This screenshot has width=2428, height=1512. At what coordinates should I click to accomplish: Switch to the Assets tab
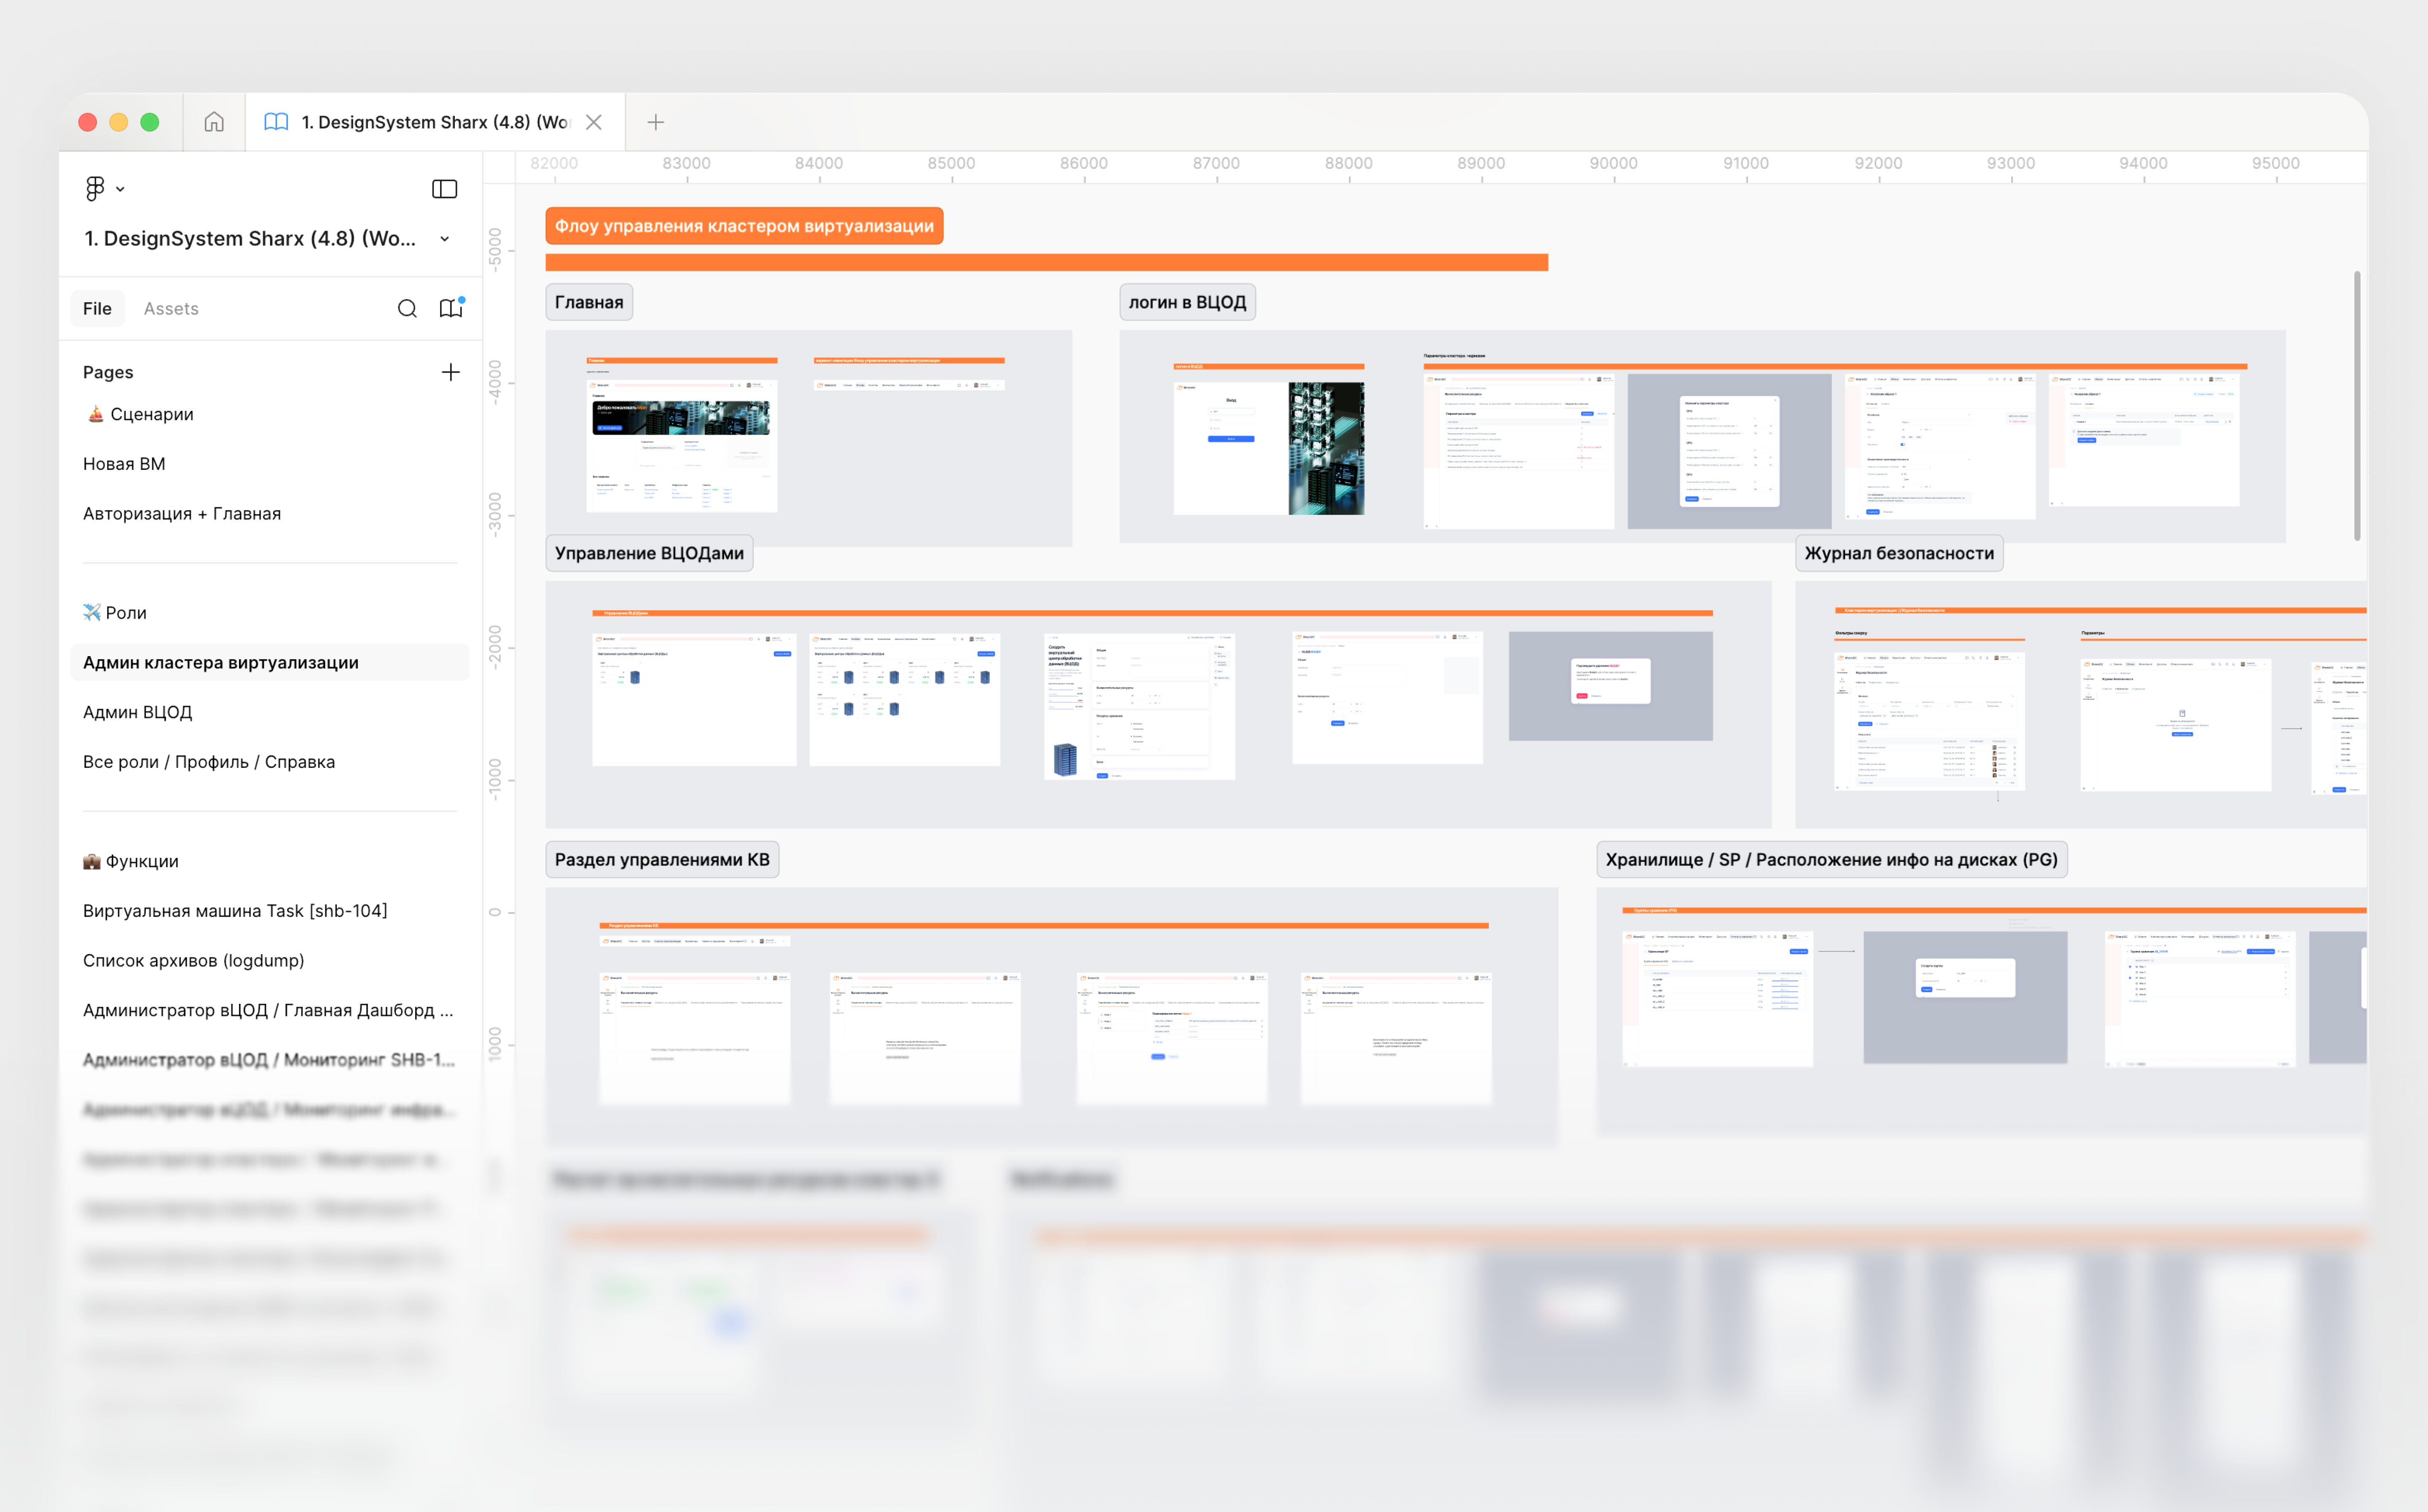[171, 308]
